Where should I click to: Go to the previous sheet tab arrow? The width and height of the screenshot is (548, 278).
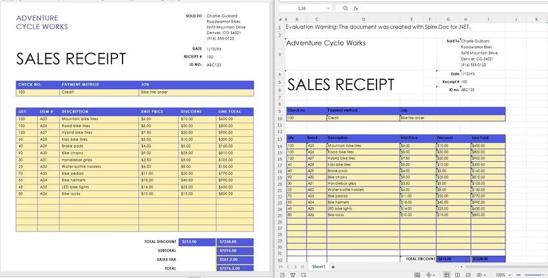coord(288,267)
